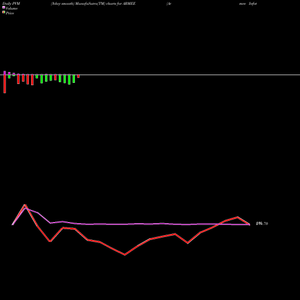Click the 'Infot' text at top right
This screenshot has height=300, width=300.
(x=253, y=4)
